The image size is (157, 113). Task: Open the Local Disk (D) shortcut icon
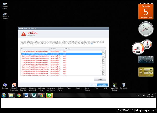[5, 4]
